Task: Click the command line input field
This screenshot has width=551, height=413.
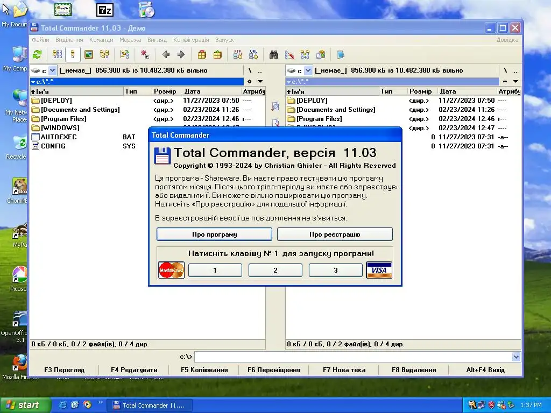Action: (353, 357)
